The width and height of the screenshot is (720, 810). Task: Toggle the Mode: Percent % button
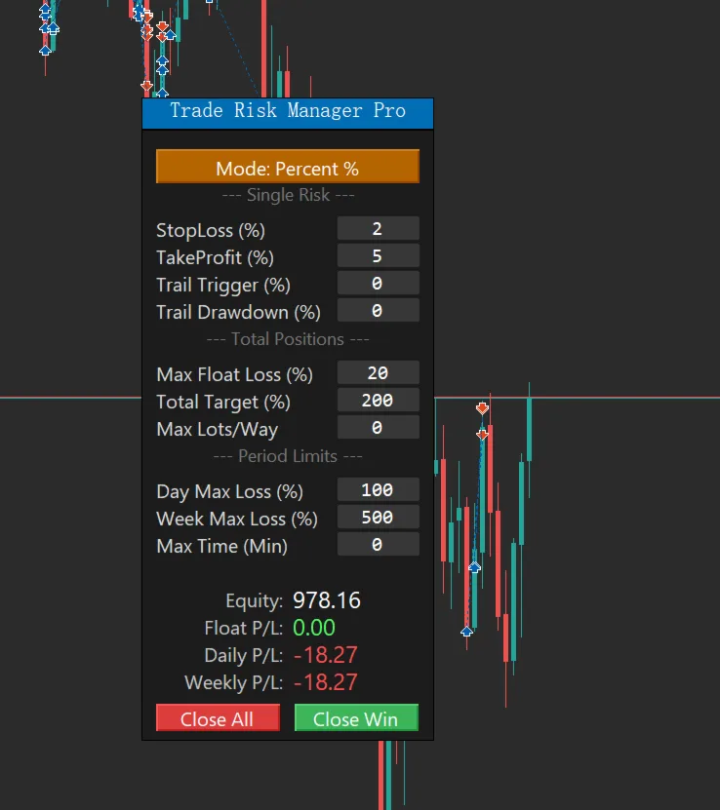(288, 167)
